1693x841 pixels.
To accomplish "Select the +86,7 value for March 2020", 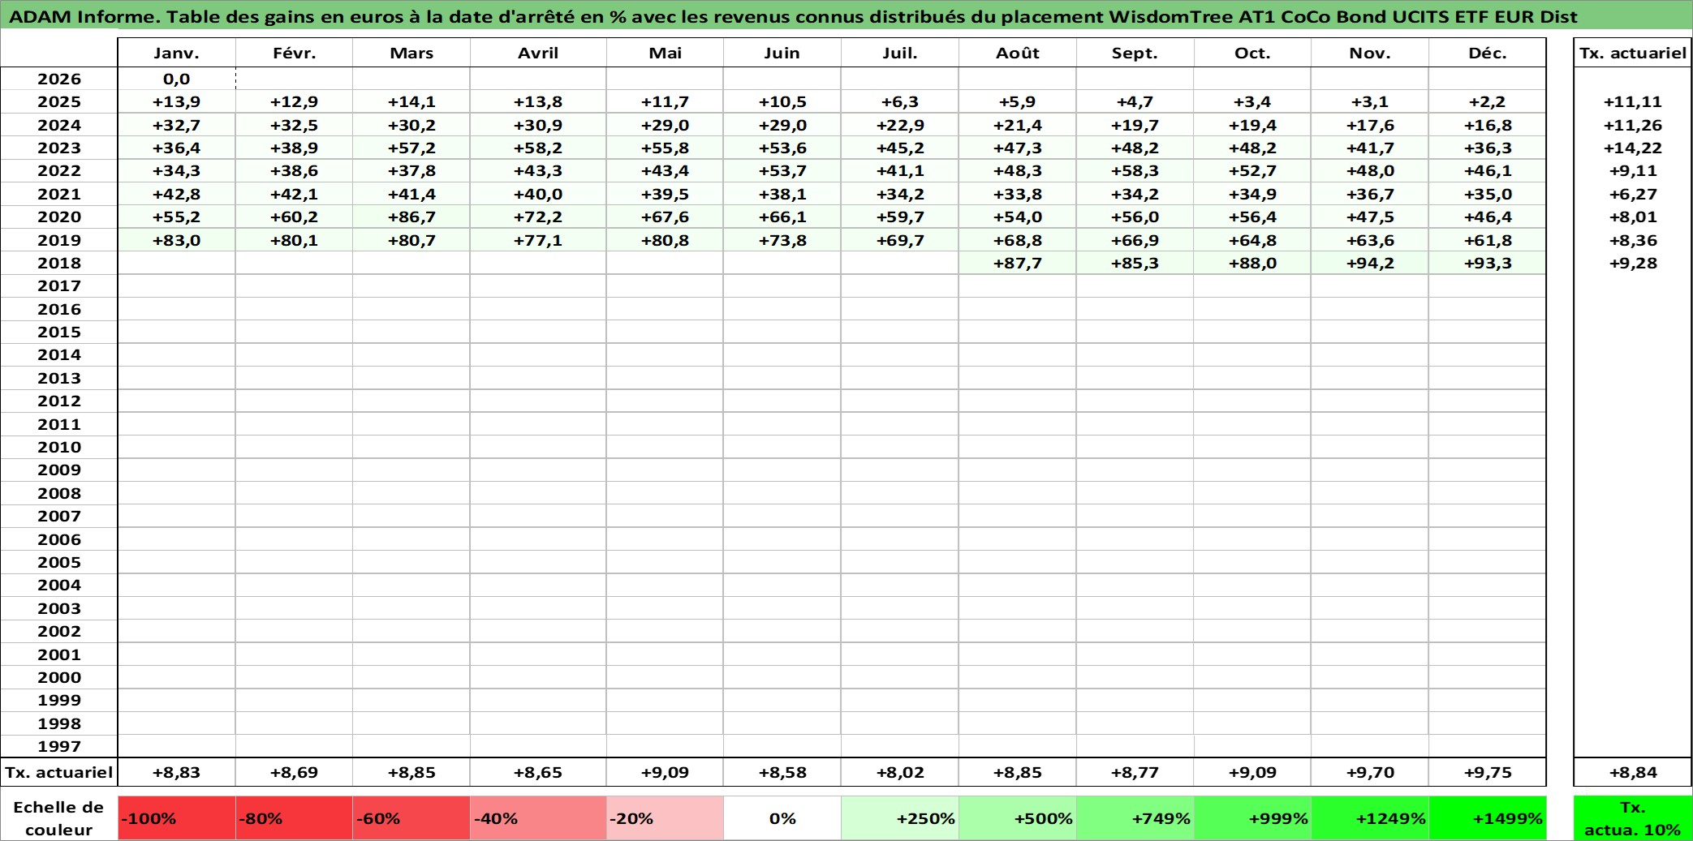I will 411,217.
